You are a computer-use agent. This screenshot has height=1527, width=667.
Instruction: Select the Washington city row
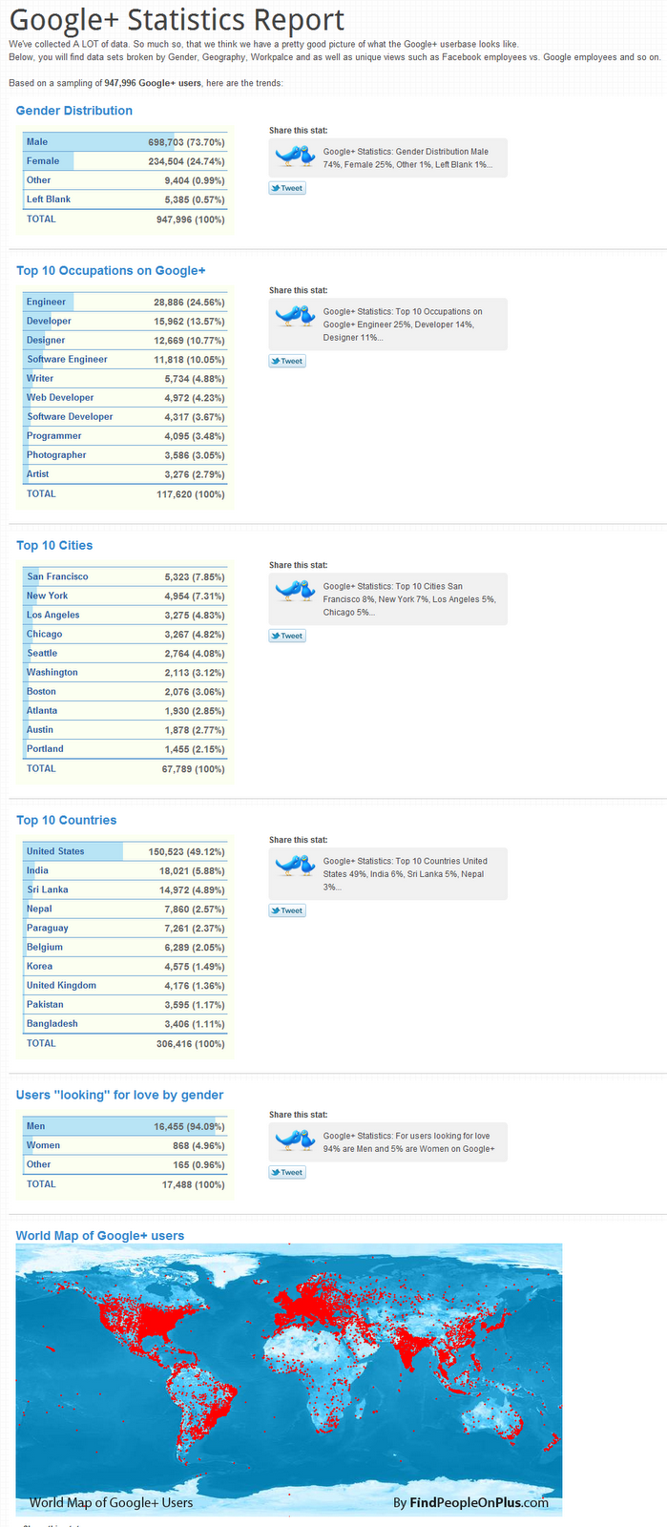tap(125, 673)
